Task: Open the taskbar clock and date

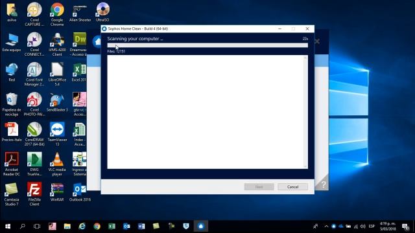Action: pos(388,227)
